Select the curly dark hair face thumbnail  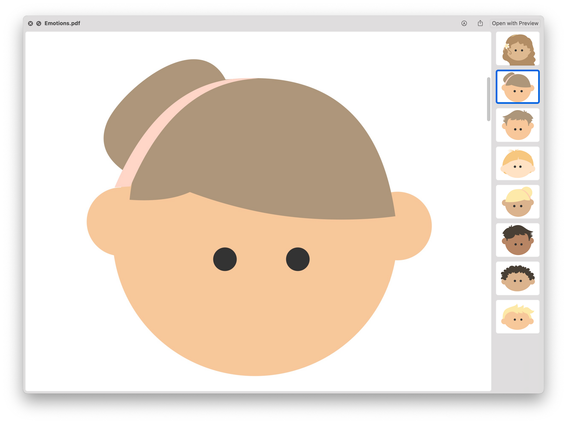pyautogui.click(x=517, y=278)
